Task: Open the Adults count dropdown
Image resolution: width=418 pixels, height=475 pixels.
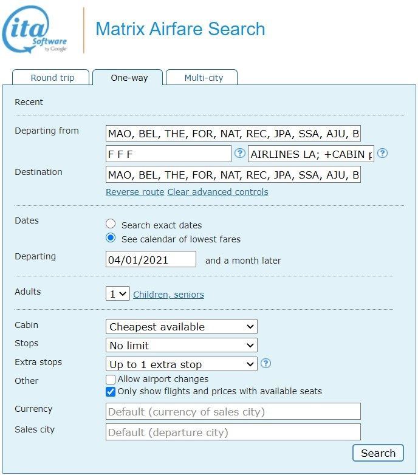Action: [118, 293]
